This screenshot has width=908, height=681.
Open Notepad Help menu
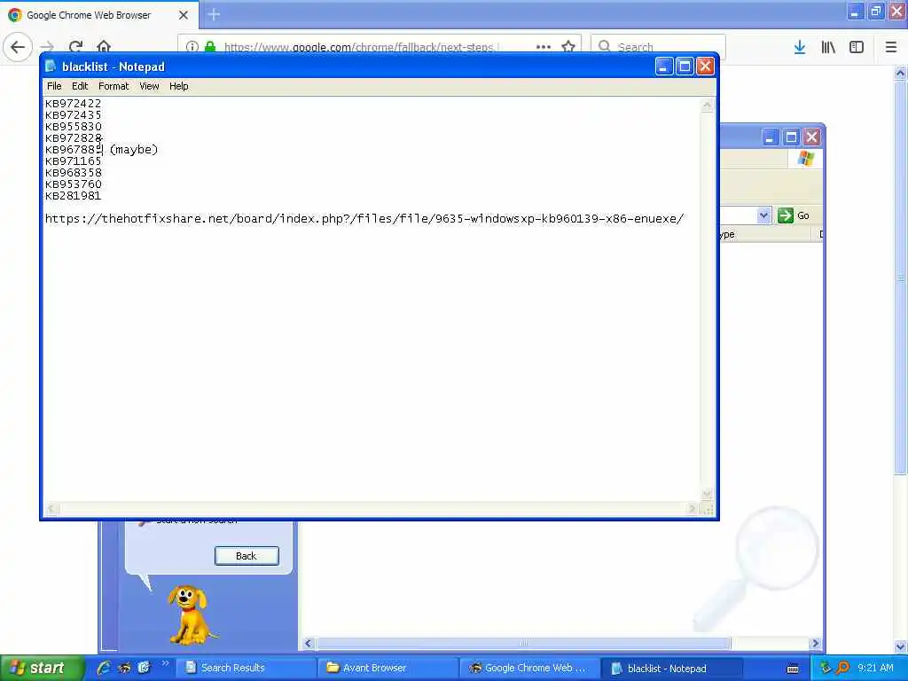coord(178,86)
